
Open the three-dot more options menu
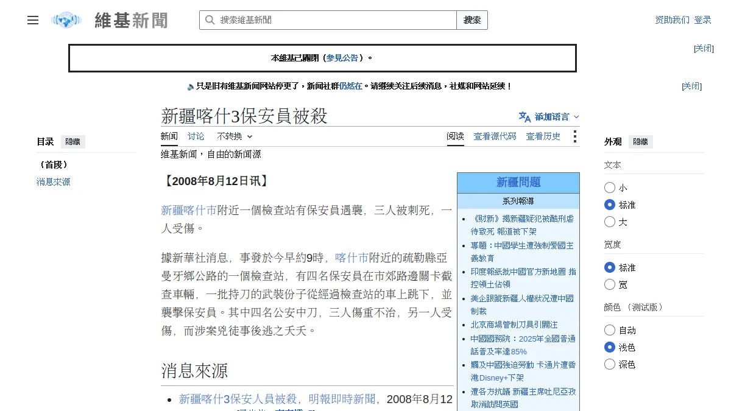click(574, 136)
